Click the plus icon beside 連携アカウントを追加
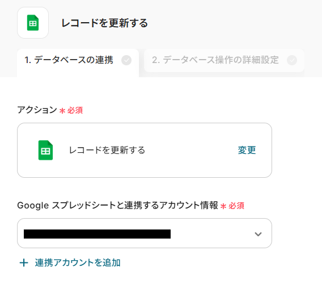 coord(24,263)
